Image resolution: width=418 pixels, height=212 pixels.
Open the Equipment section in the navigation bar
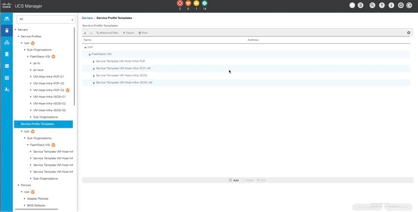7,19
